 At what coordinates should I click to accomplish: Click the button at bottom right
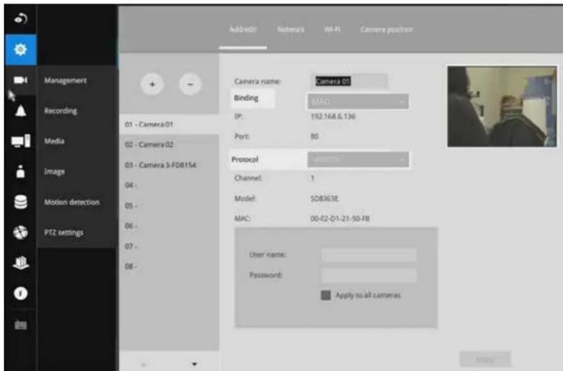click(485, 359)
